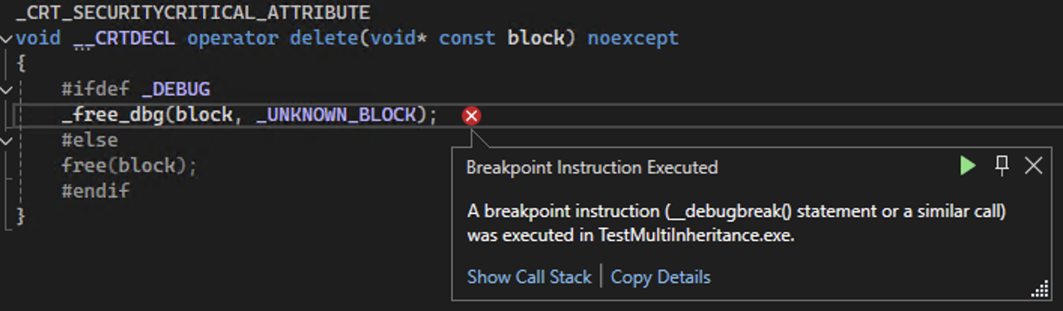
Task: Click the _DEBUG macro name
Action: 175,90
